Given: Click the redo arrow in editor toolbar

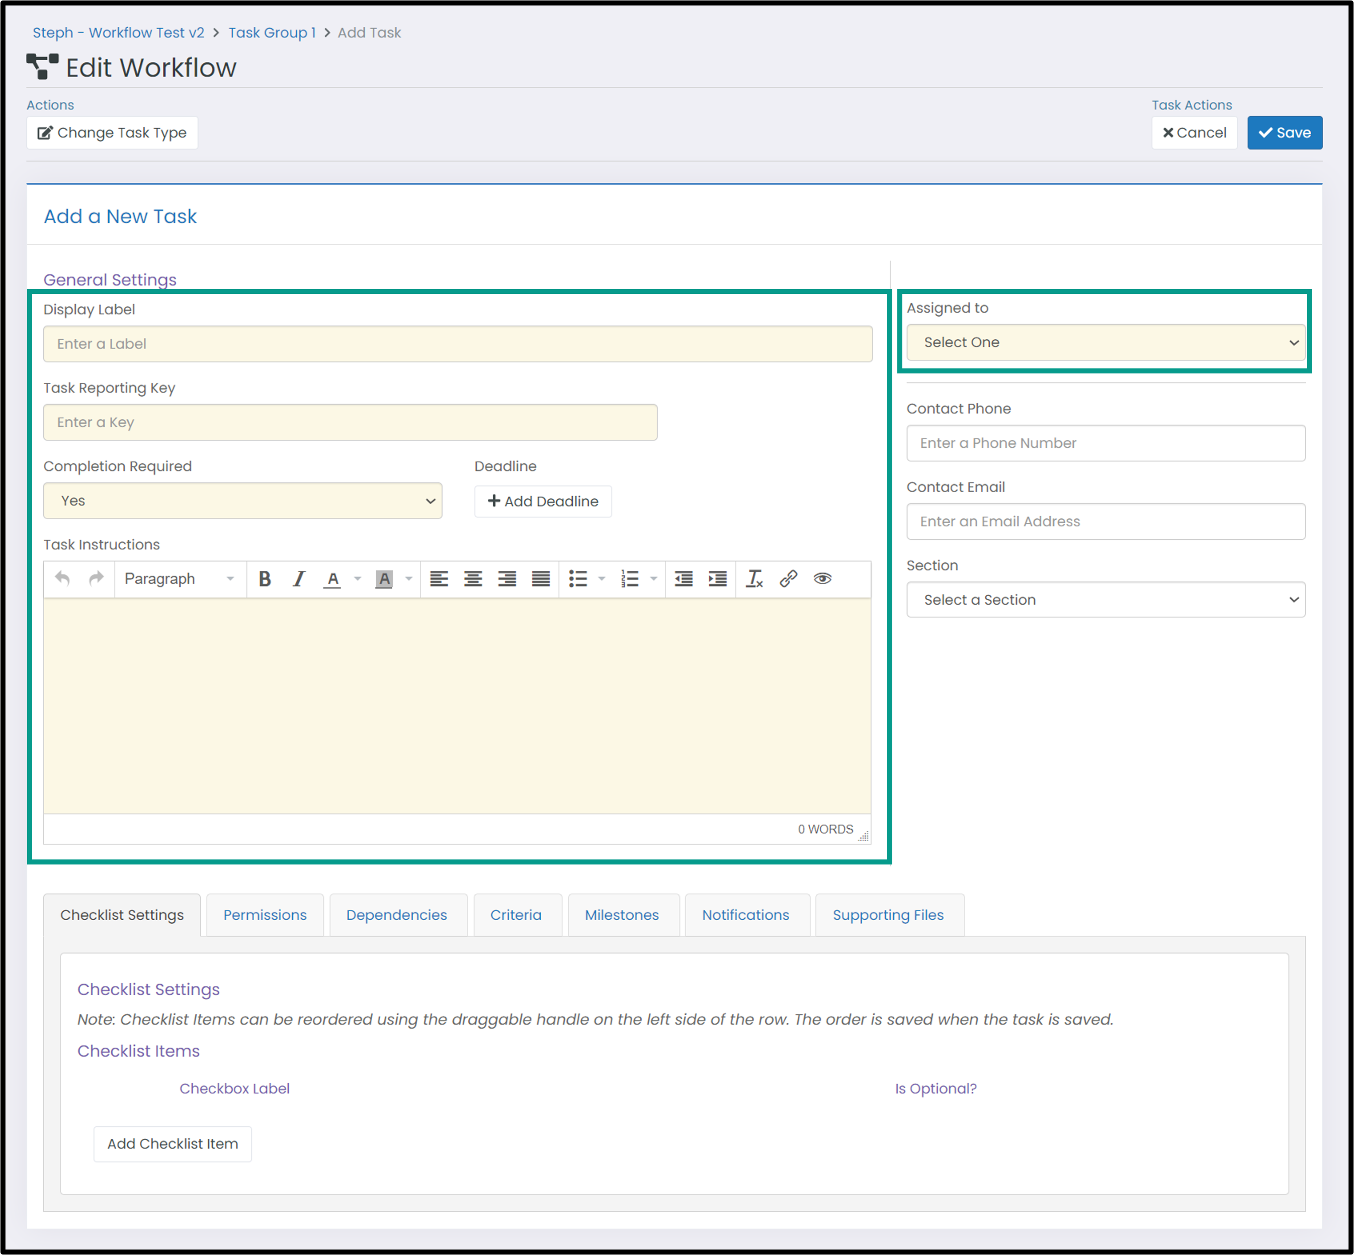Looking at the screenshot, I should tap(97, 578).
